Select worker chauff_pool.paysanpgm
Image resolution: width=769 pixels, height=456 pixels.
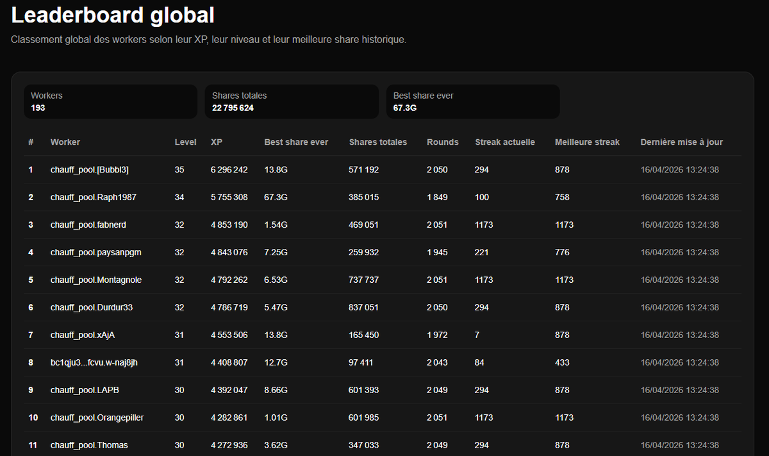tap(96, 253)
